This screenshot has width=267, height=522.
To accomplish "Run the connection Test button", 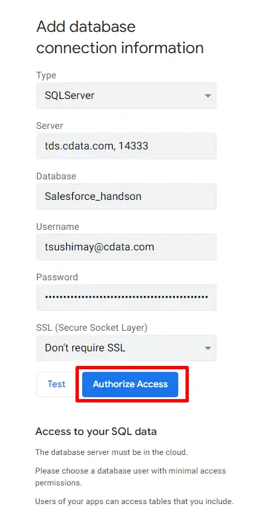I will pos(56,384).
